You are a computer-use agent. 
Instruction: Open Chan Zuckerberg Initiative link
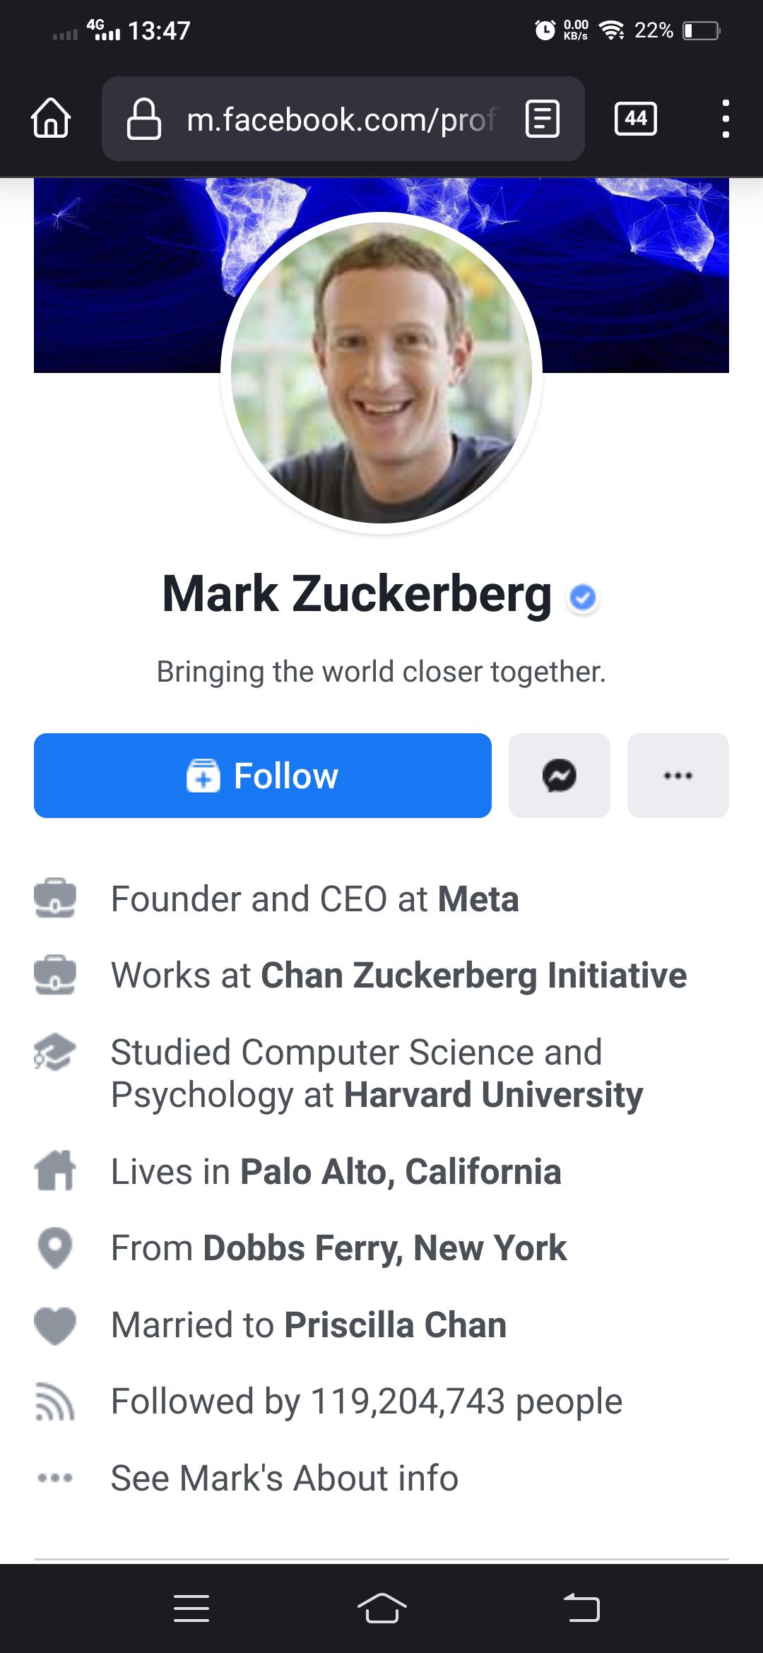[473, 976]
